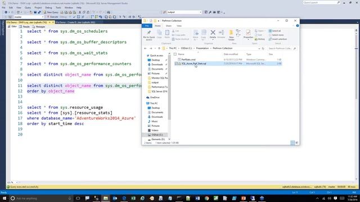Click the Up arrow in File Explorer
360x202 pixels.
[159, 49]
